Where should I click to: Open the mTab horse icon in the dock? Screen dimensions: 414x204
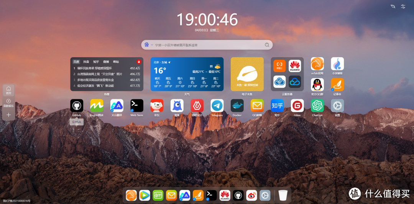pos(131,196)
